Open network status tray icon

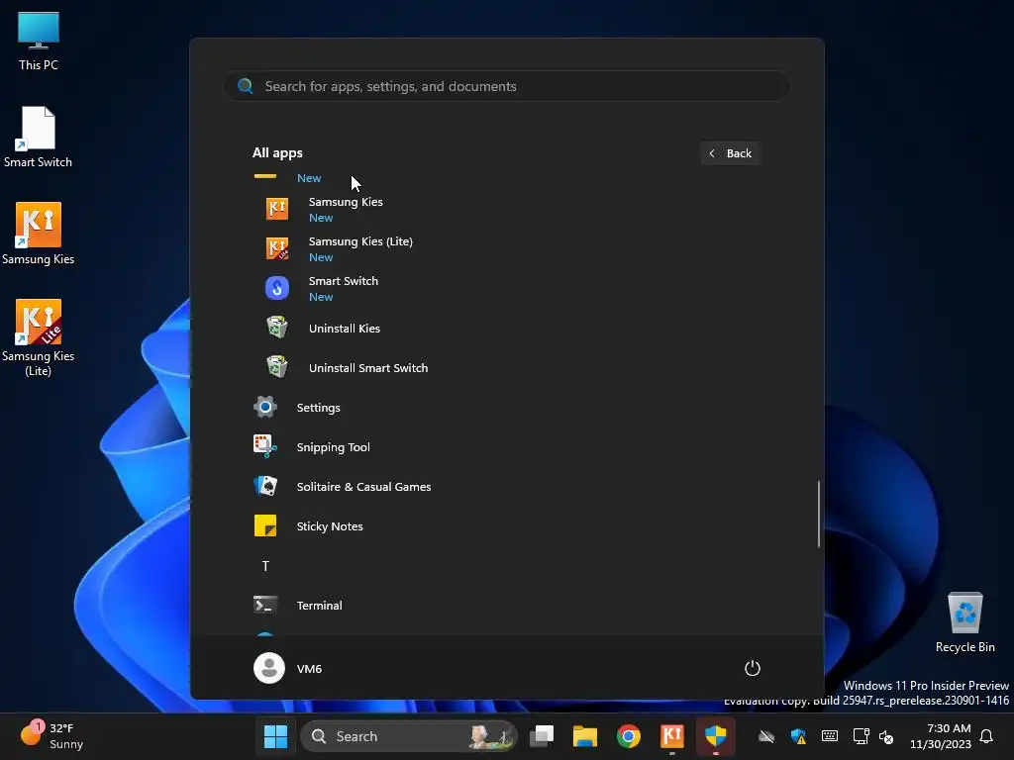pyautogui.click(x=861, y=736)
